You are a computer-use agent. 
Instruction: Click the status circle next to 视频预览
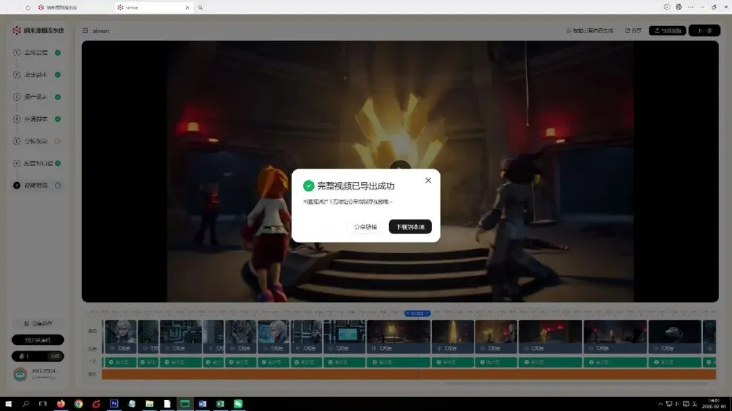[x=58, y=186]
